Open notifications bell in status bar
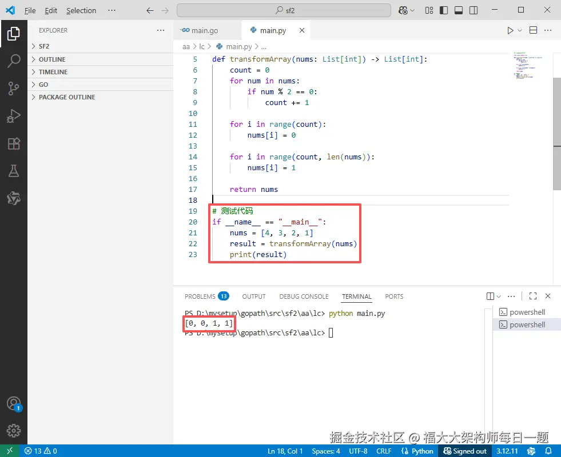This screenshot has height=457, width=561. click(x=548, y=451)
